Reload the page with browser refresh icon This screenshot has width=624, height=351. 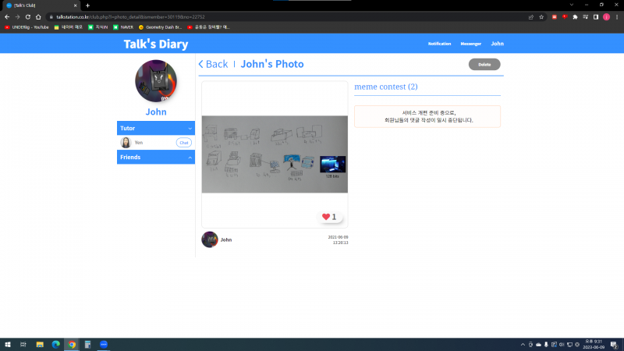pyautogui.click(x=37, y=16)
